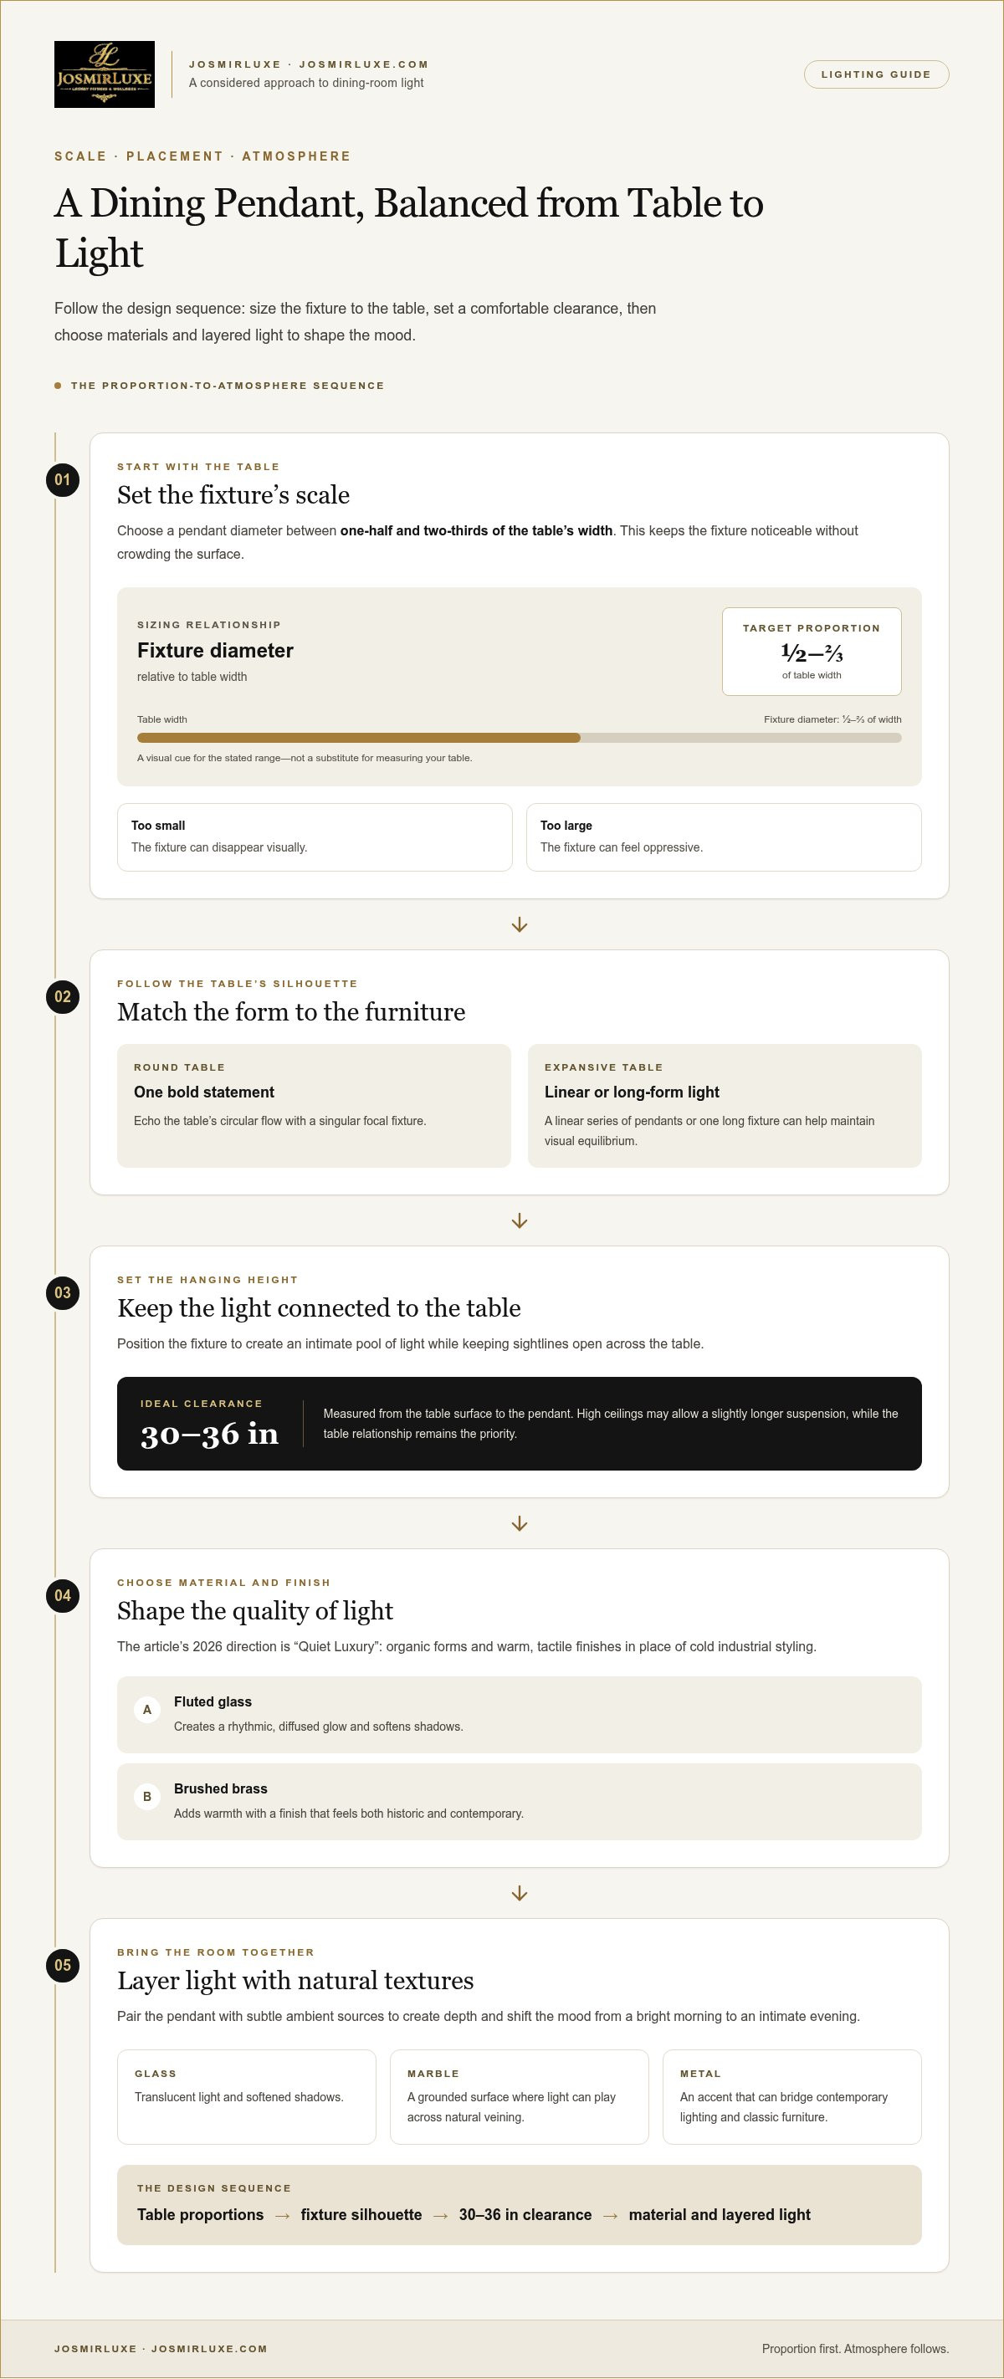Open the Round Table bold statement card
The image size is (1004, 2379).
point(314,1106)
